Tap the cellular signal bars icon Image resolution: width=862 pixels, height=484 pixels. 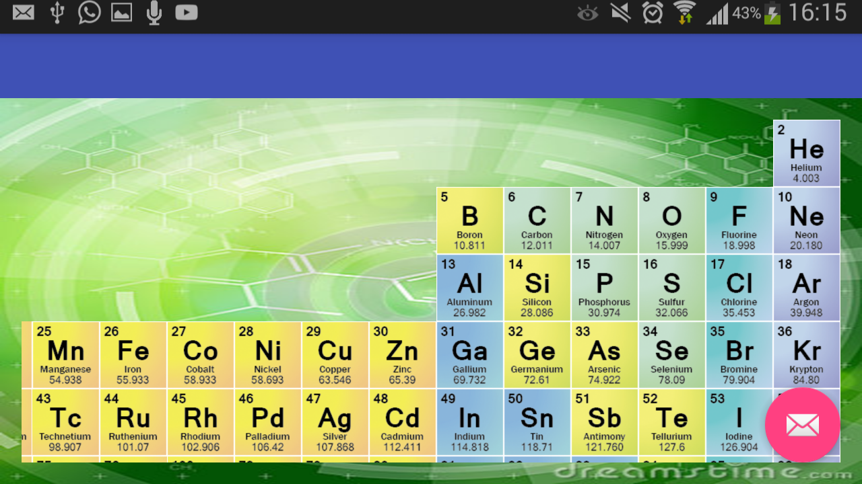click(717, 13)
